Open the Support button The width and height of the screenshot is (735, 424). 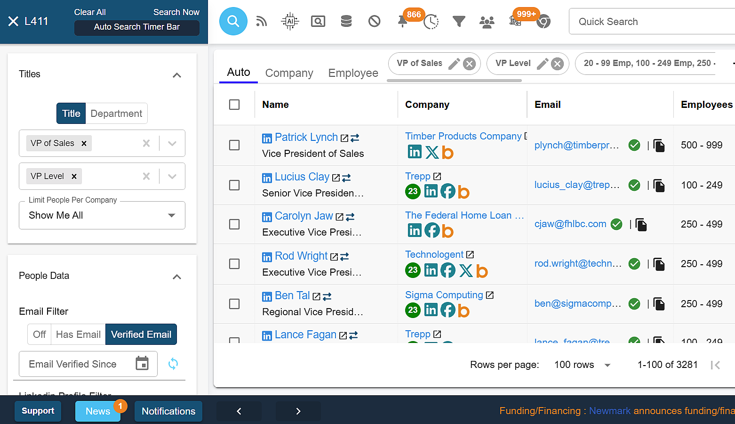pos(38,411)
